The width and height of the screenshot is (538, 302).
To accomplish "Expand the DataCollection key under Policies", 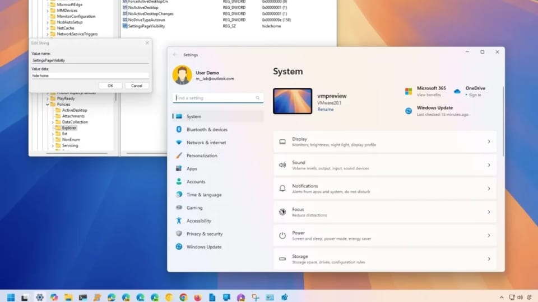I will (x=53, y=122).
